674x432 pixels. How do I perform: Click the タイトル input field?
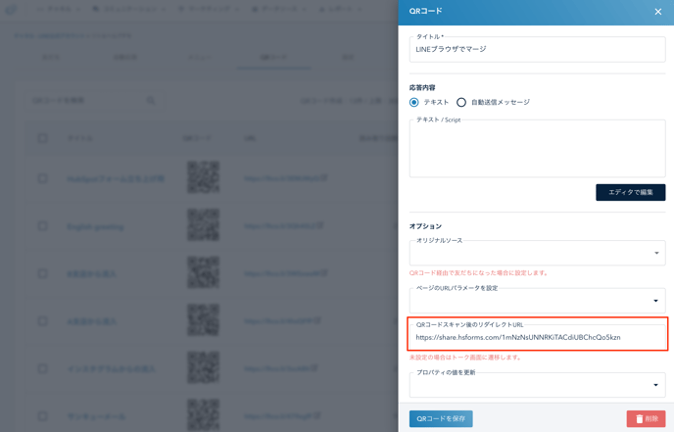pos(536,49)
